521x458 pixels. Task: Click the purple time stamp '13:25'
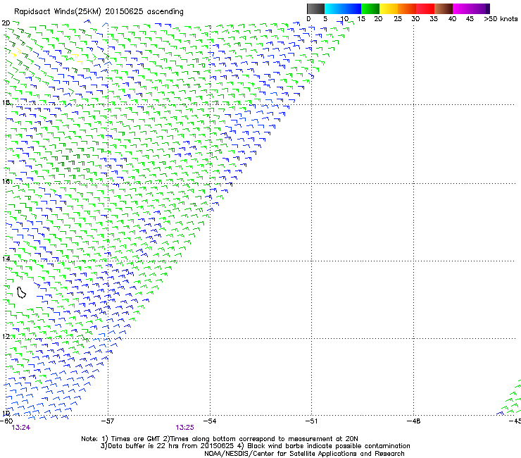(x=184, y=428)
